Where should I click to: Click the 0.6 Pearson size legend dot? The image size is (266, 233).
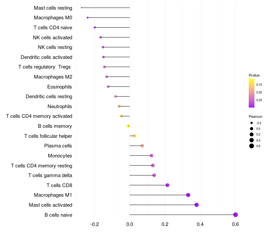pos(252,146)
